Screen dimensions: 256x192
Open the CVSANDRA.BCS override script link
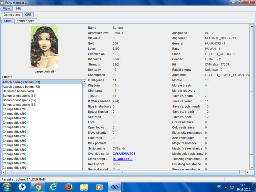click(x=124, y=154)
